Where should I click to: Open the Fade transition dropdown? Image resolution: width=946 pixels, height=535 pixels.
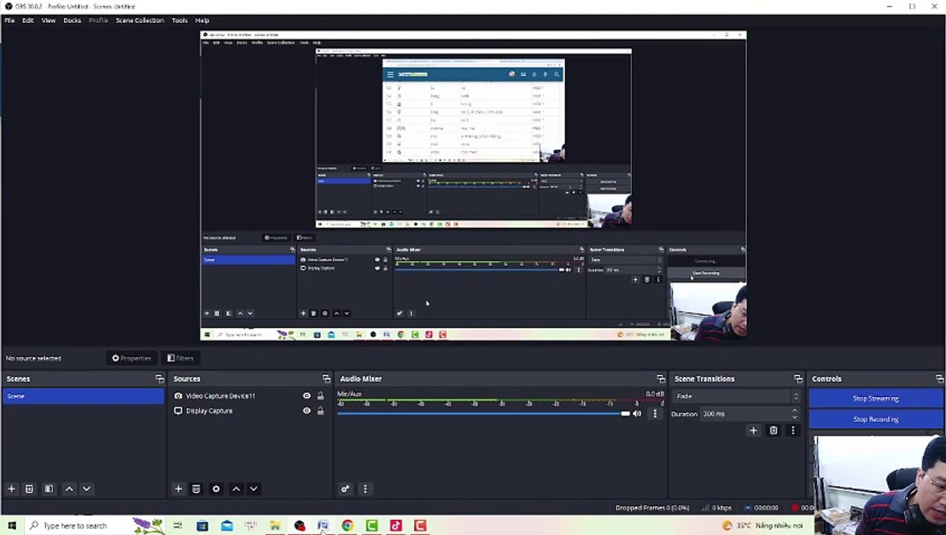[736, 396]
